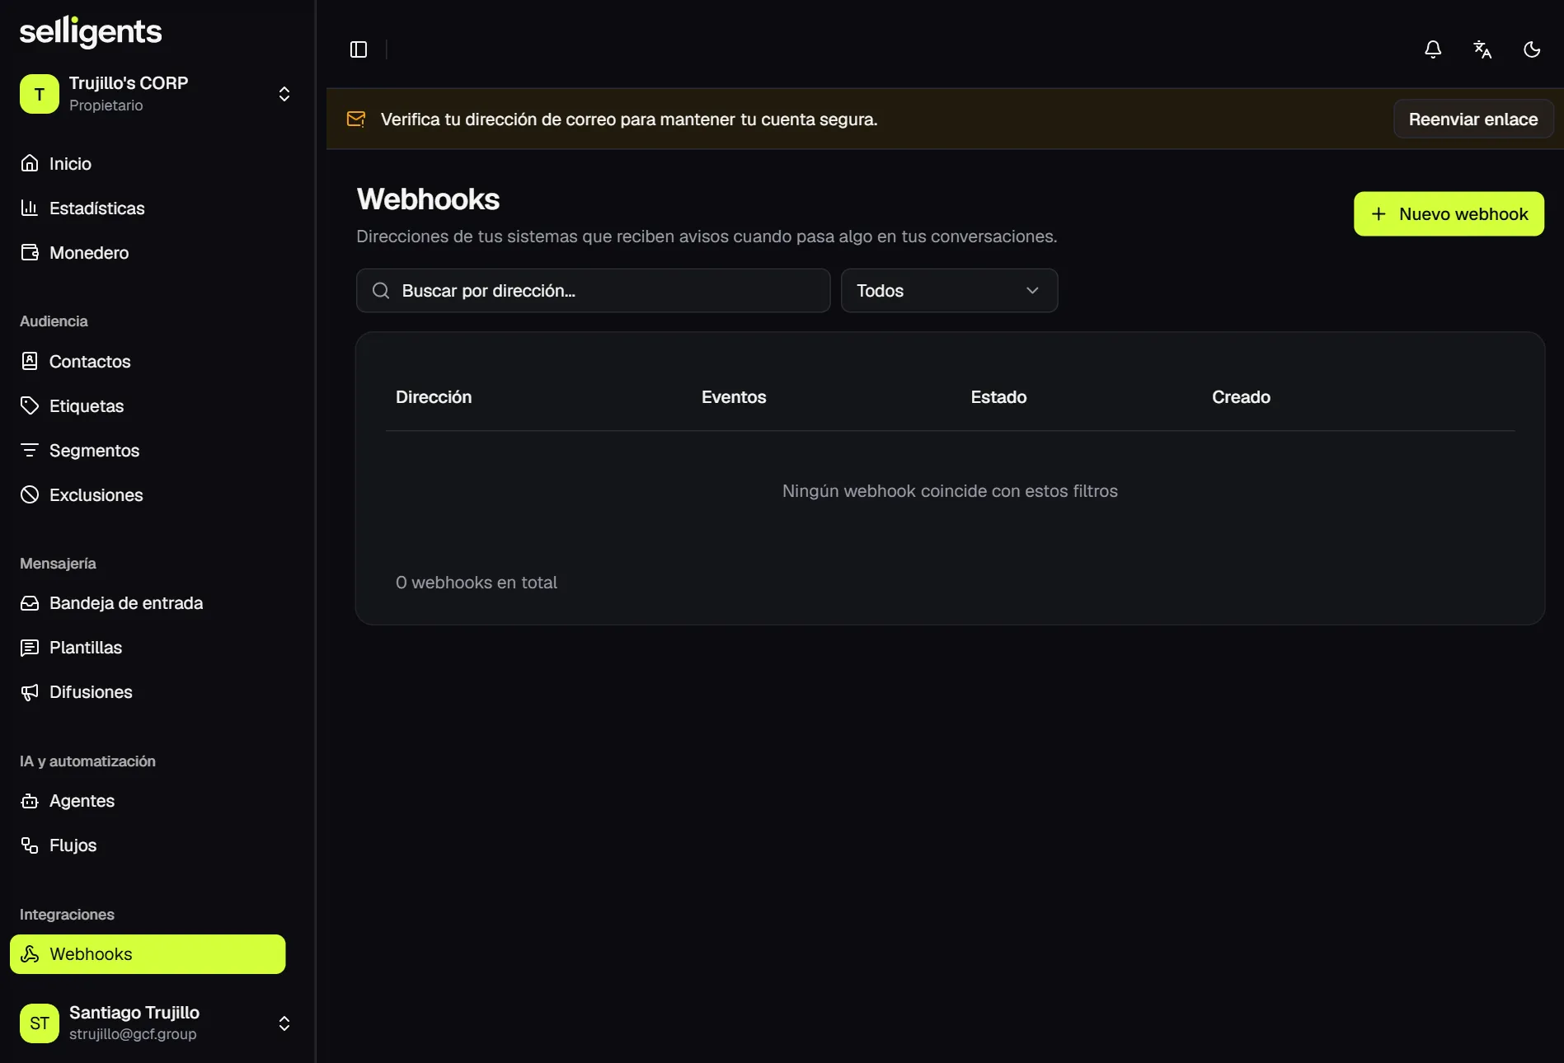Image resolution: width=1564 pixels, height=1063 pixels.
Task: Click the Bandeja de entrada inbox icon
Action: click(30, 603)
